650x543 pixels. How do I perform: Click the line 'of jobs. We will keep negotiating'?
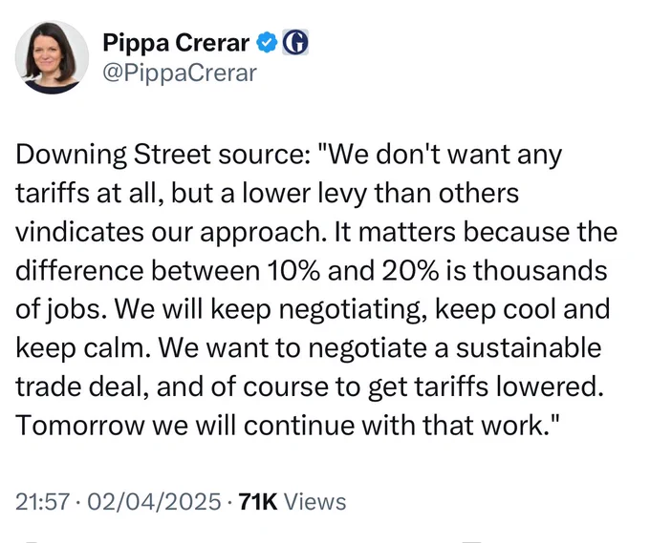pyautogui.click(x=313, y=309)
